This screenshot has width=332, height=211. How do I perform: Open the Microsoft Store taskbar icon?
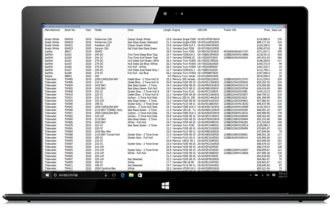(x=140, y=175)
